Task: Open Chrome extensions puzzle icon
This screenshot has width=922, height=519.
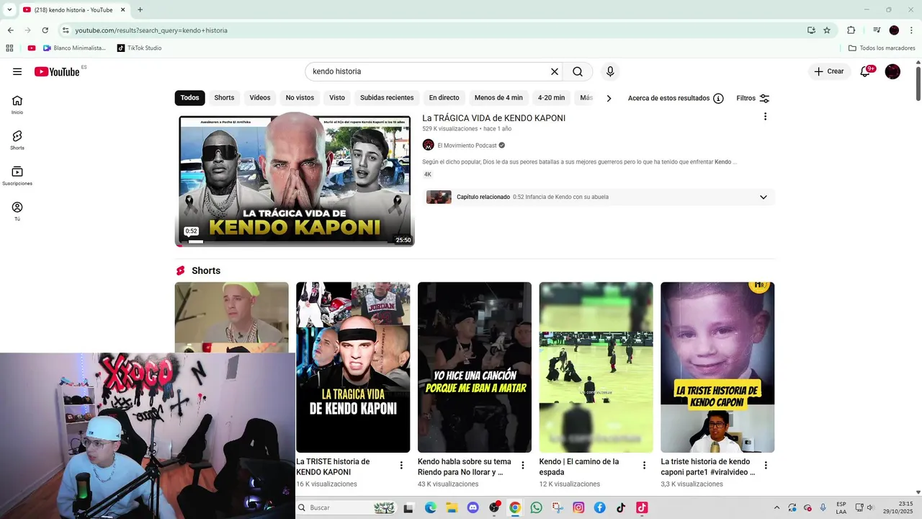Action: [x=851, y=30]
